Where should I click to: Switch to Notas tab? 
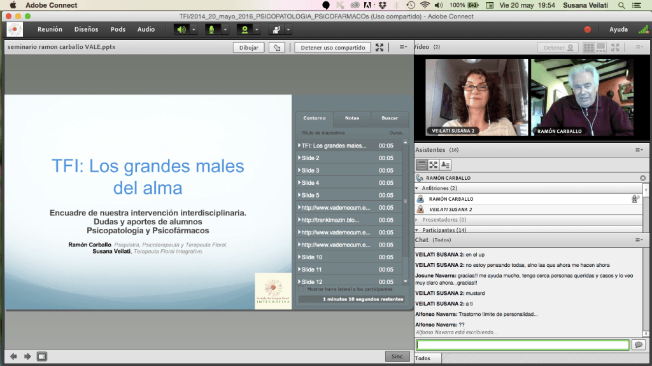tap(351, 118)
